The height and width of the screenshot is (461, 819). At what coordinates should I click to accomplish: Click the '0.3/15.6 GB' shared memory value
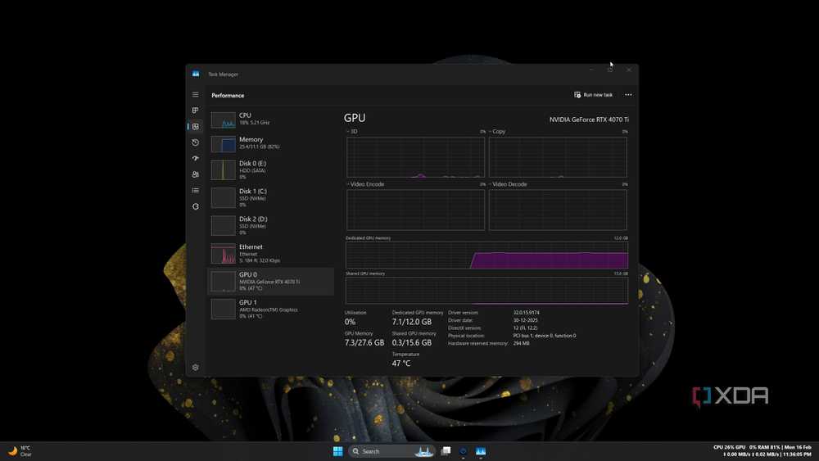click(412, 343)
